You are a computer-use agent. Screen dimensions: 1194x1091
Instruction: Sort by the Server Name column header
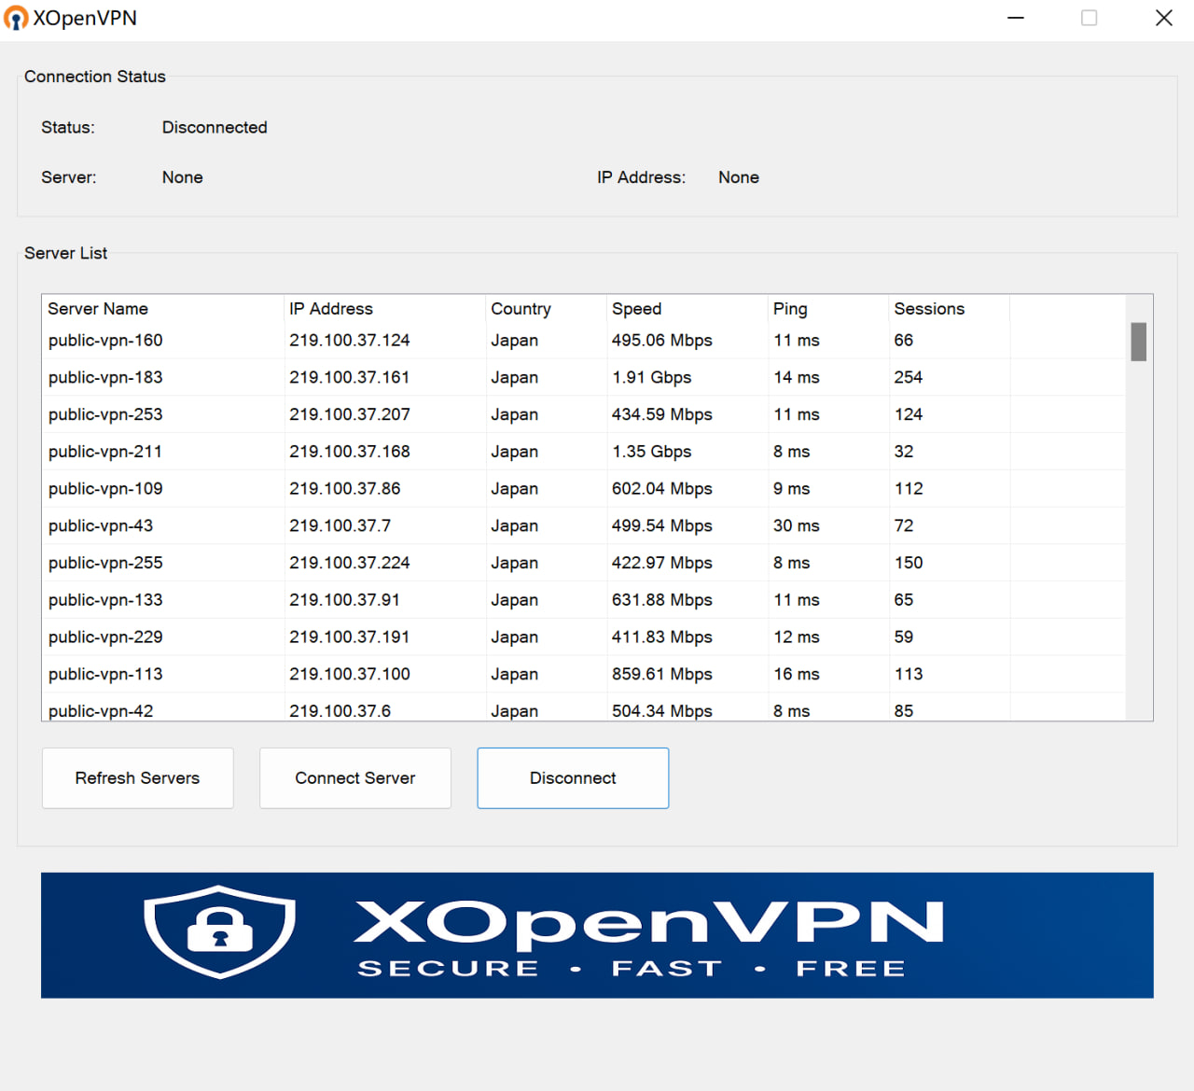point(98,308)
